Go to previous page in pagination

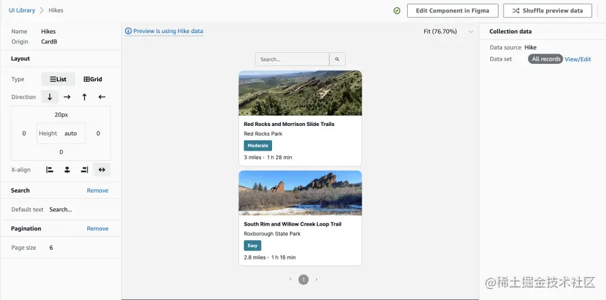pyautogui.click(x=291, y=279)
